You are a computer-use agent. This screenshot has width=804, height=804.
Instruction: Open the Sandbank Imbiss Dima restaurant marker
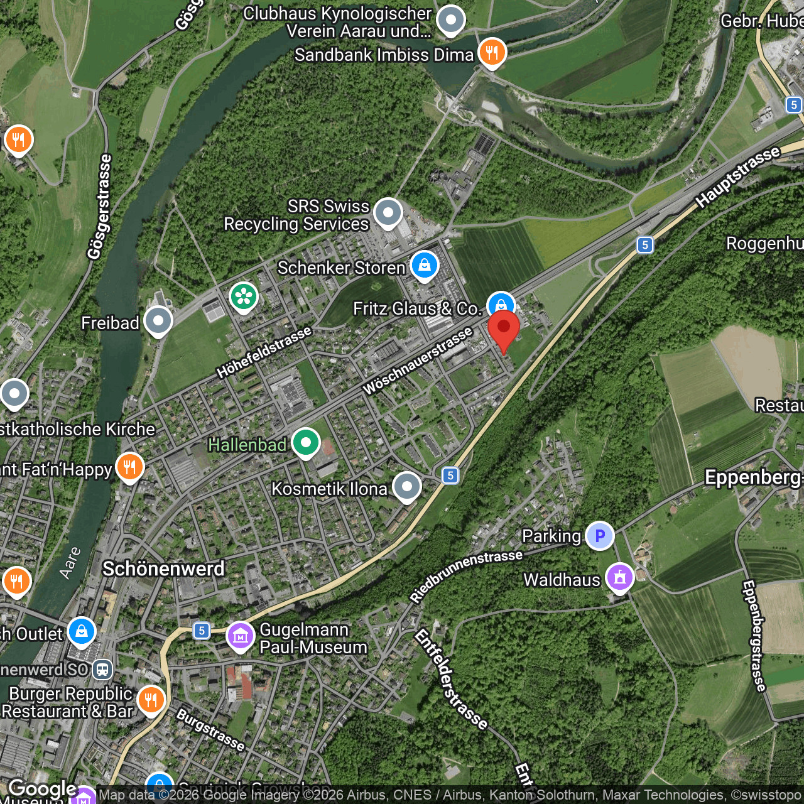[x=492, y=53]
